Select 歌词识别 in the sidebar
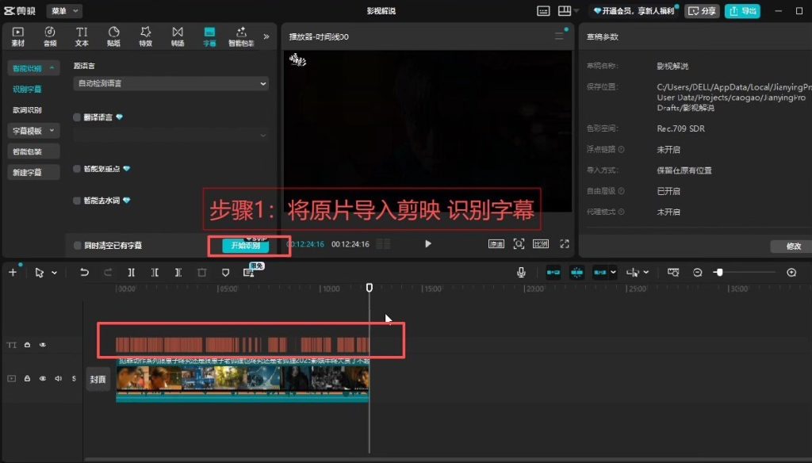 click(27, 109)
